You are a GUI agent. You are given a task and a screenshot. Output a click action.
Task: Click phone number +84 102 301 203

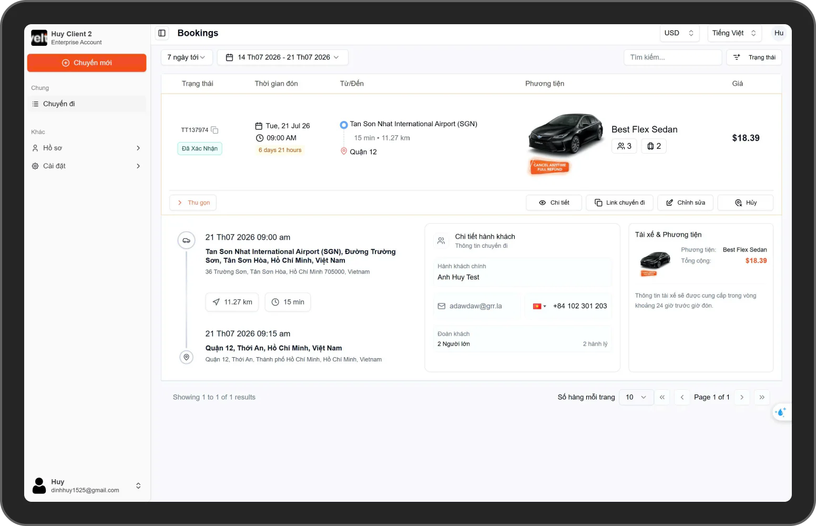(x=580, y=306)
